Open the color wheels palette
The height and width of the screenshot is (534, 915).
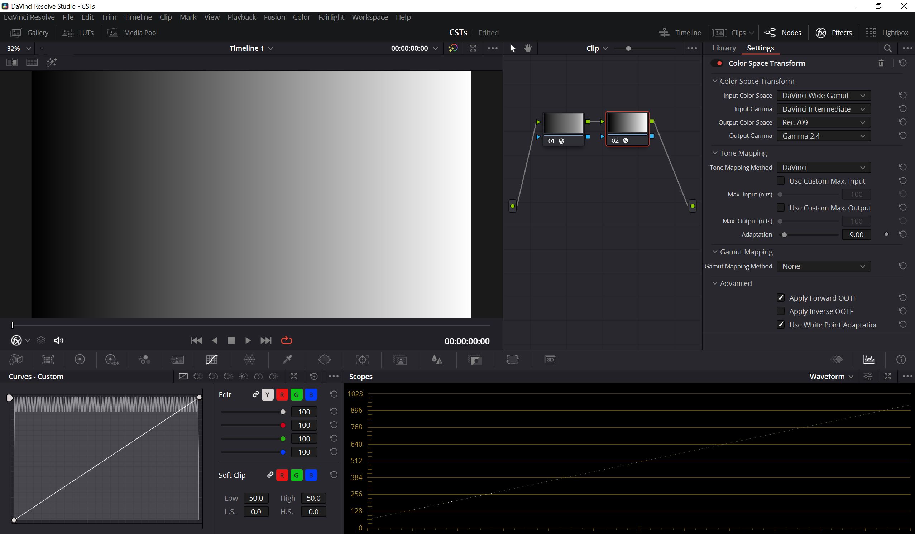coord(80,359)
